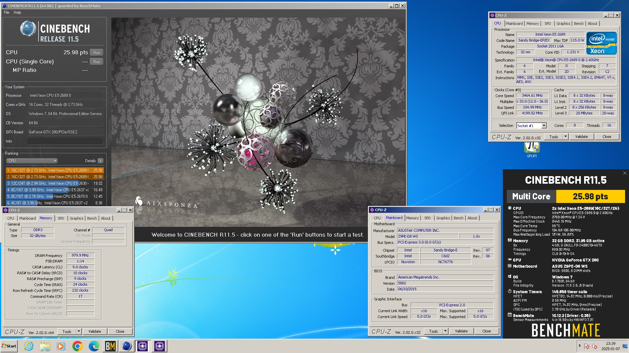Run the CPU multi-core test
The height and width of the screenshot is (353, 629).
point(97,53)
